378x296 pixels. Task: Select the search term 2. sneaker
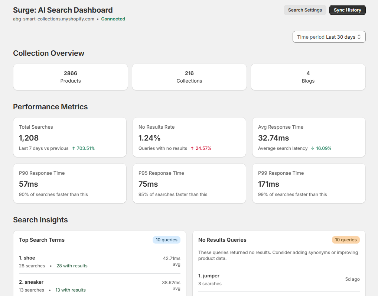coord(31,282)
